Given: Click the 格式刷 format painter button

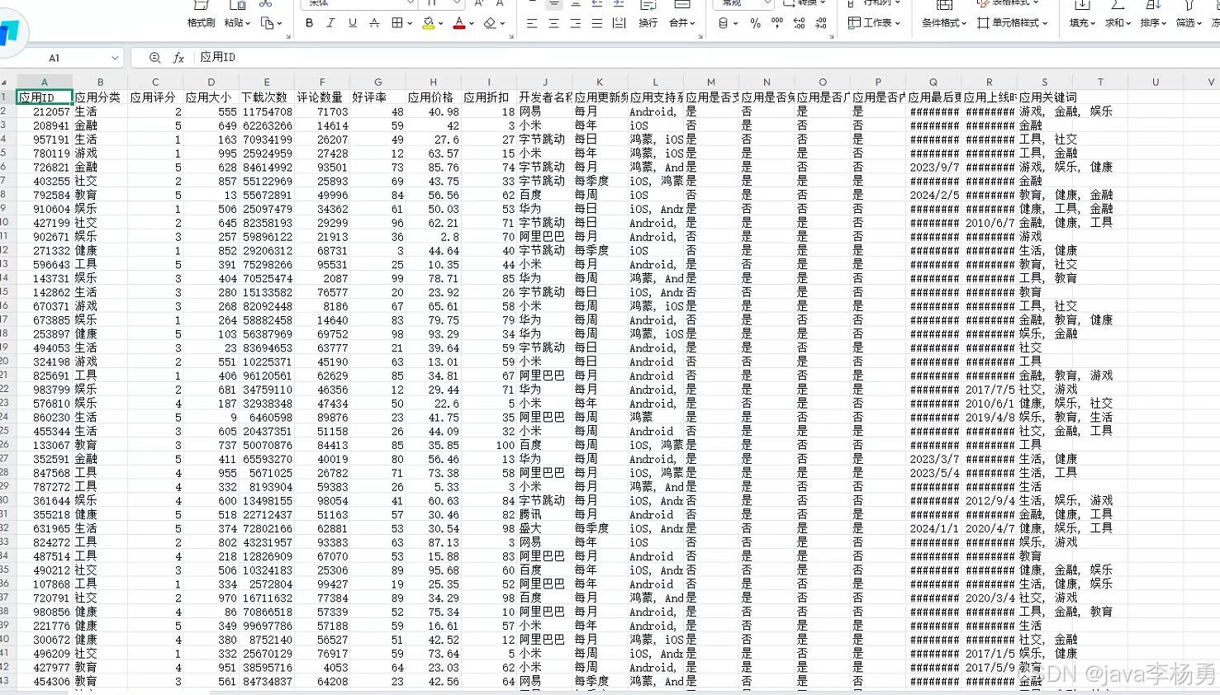Looking at the screenshot, I should pyautogui.click(x=201, y=23).
